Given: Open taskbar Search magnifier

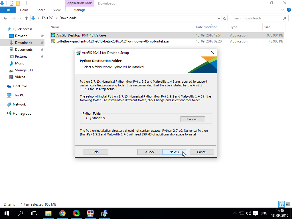Looking at the screenshot, I should (21, 213).
